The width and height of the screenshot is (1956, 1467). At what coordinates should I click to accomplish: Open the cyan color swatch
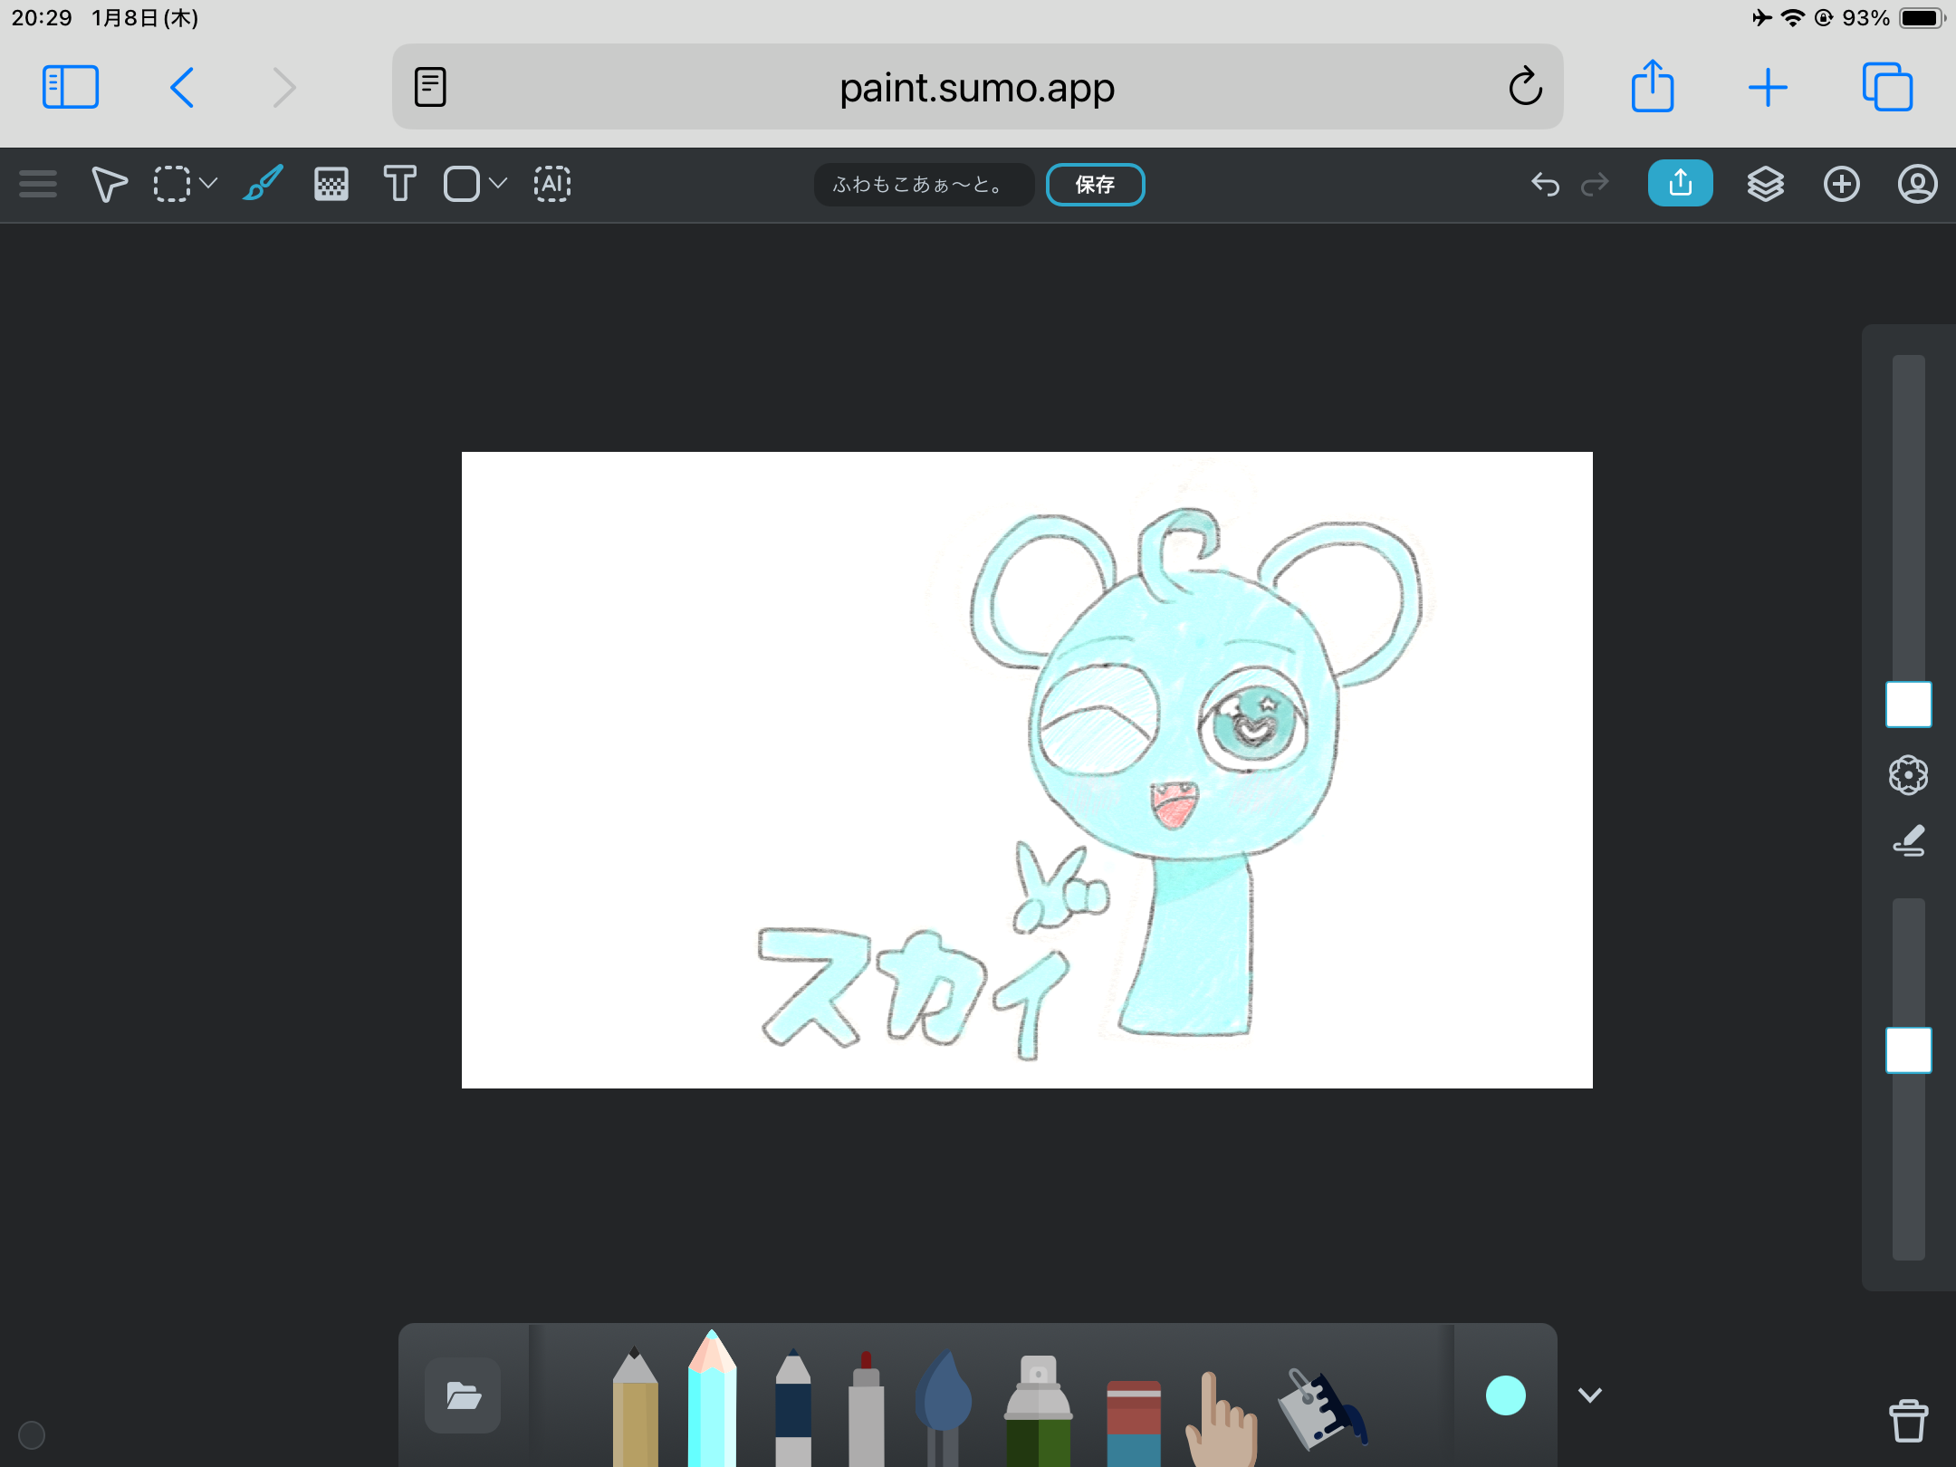pyautogui.click(x=1505, y=1395)
